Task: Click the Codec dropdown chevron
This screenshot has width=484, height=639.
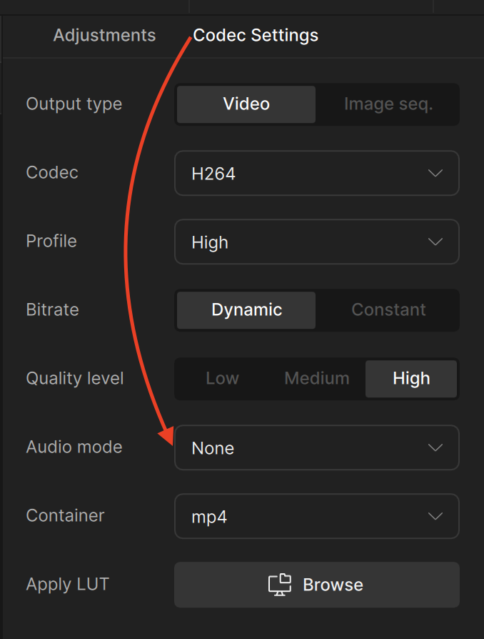Action: (435, 173)
